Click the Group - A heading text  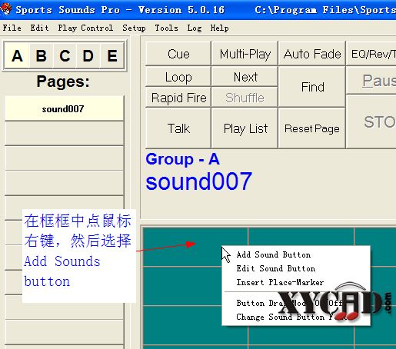point(182,159)
